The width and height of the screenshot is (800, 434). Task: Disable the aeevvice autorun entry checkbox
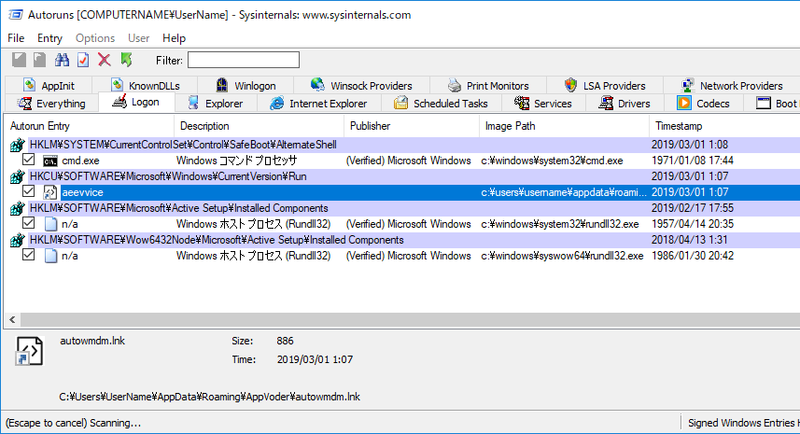click(x=29, y=191)
